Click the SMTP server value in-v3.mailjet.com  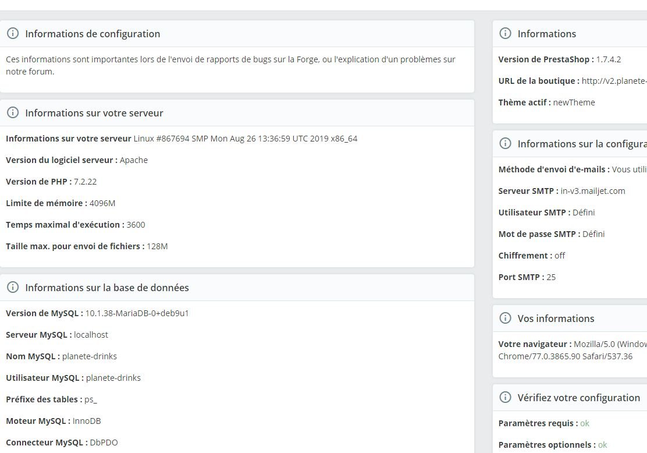click(593, 191)
